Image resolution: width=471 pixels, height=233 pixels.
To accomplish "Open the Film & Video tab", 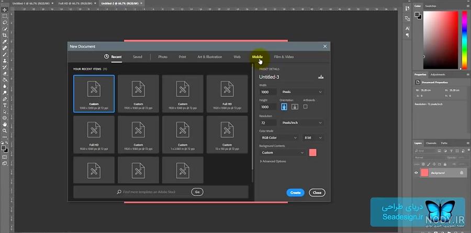I will (x=284, y=56).
